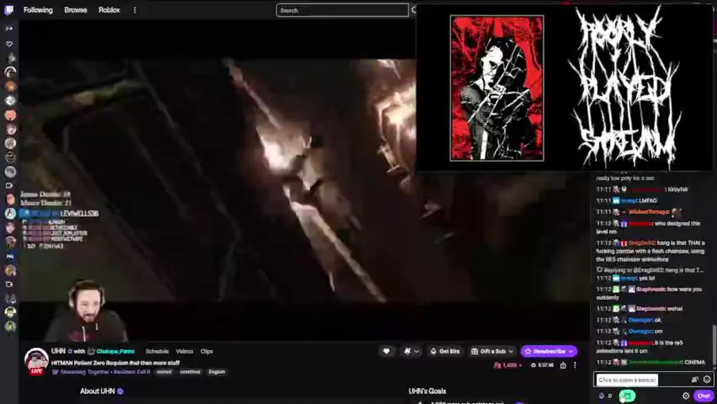Click into the Search field
The image size is (717, 404).
[x=342, y=10]
